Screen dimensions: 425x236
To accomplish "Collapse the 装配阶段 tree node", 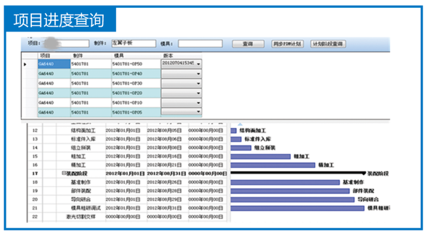I will tap(63, 173).
